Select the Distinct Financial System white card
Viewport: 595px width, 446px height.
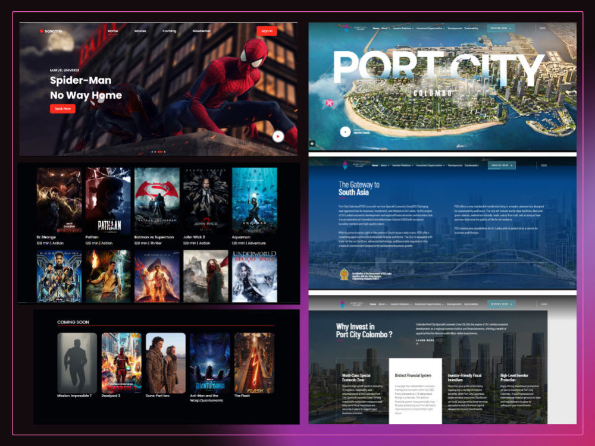click(x=415, y=391)
